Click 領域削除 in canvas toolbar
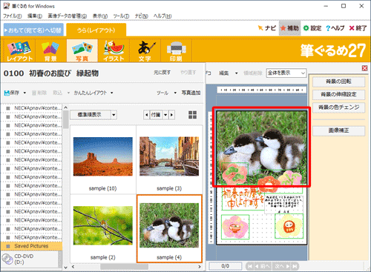This screenshot has width=371, height=272. [253, 73]
